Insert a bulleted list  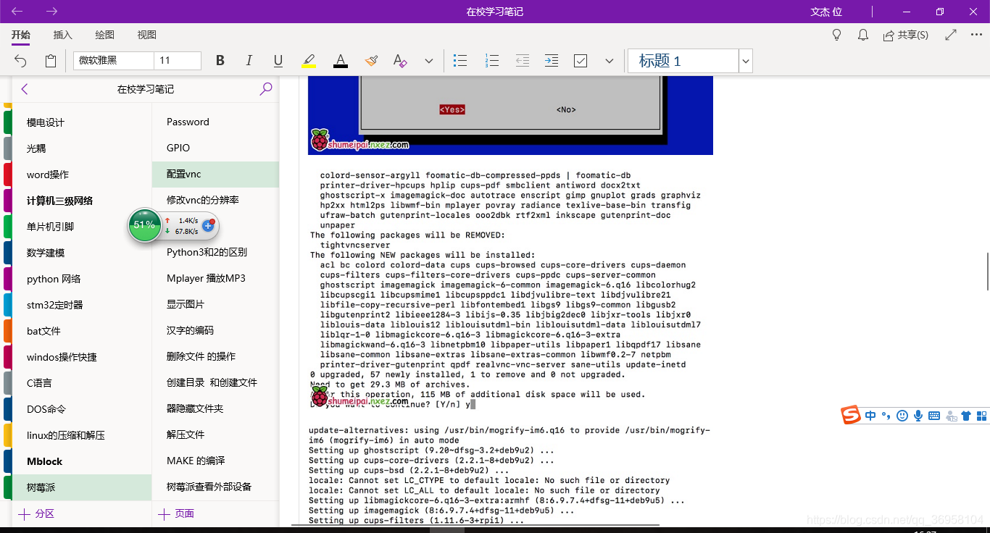click(x=459, y=61)
